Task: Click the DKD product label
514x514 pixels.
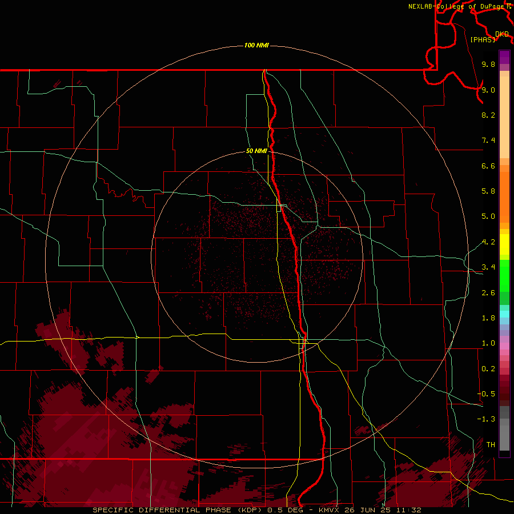Action: [x=501, y=34]
